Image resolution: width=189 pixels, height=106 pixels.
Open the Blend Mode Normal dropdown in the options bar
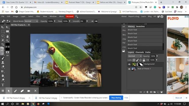(x=31, y=21)
